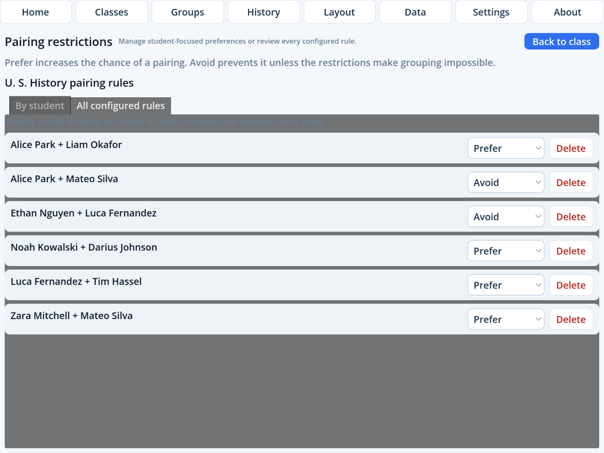Click the 'Alice Park + Liam Okafor' pair name

(x=66, y=145)
